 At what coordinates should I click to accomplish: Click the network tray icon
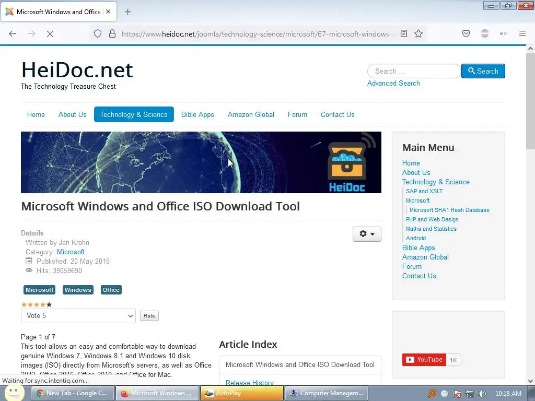470,394
